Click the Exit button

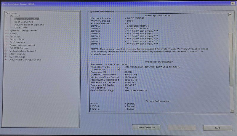[218, 128]
